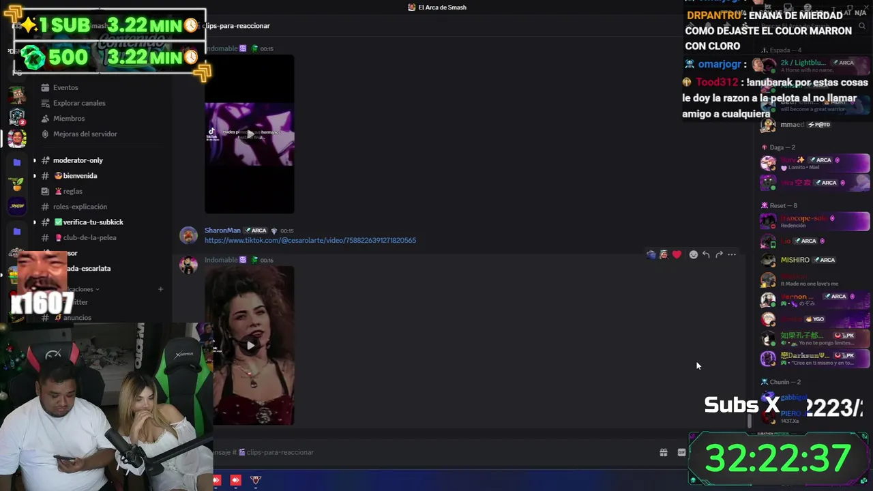Open the roles-explicación channel
This screenshot has height=491, width=873.
[x=79, y=207]
